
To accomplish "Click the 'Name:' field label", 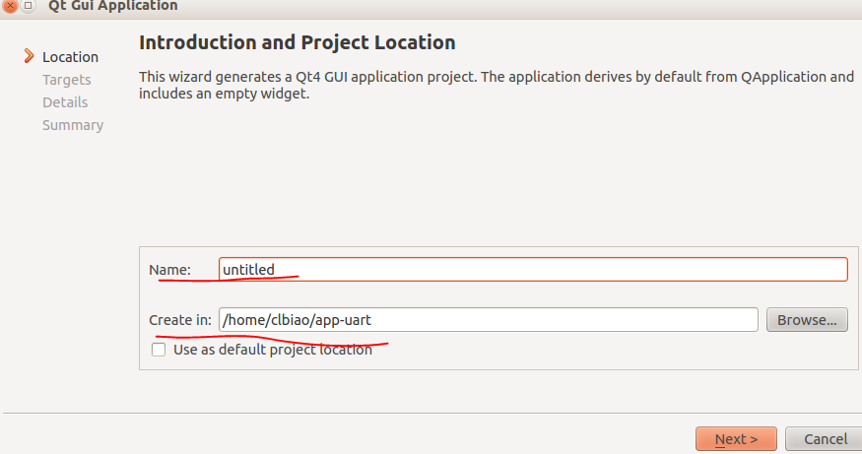I will (169, 270).
